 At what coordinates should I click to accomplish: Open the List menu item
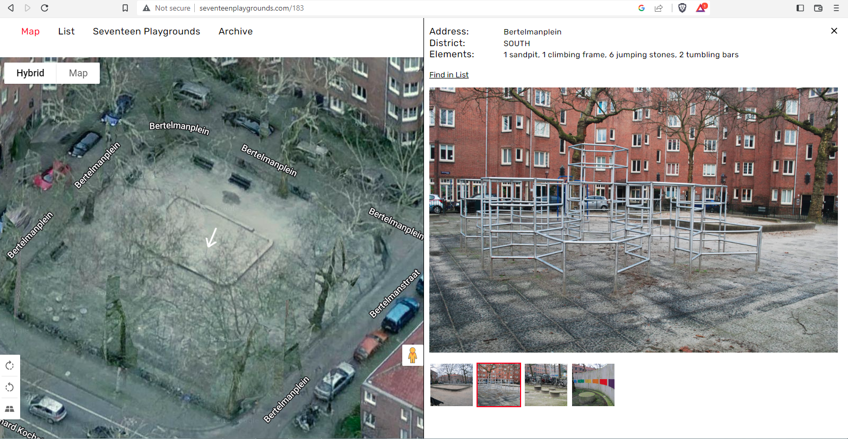pos(66,31)
